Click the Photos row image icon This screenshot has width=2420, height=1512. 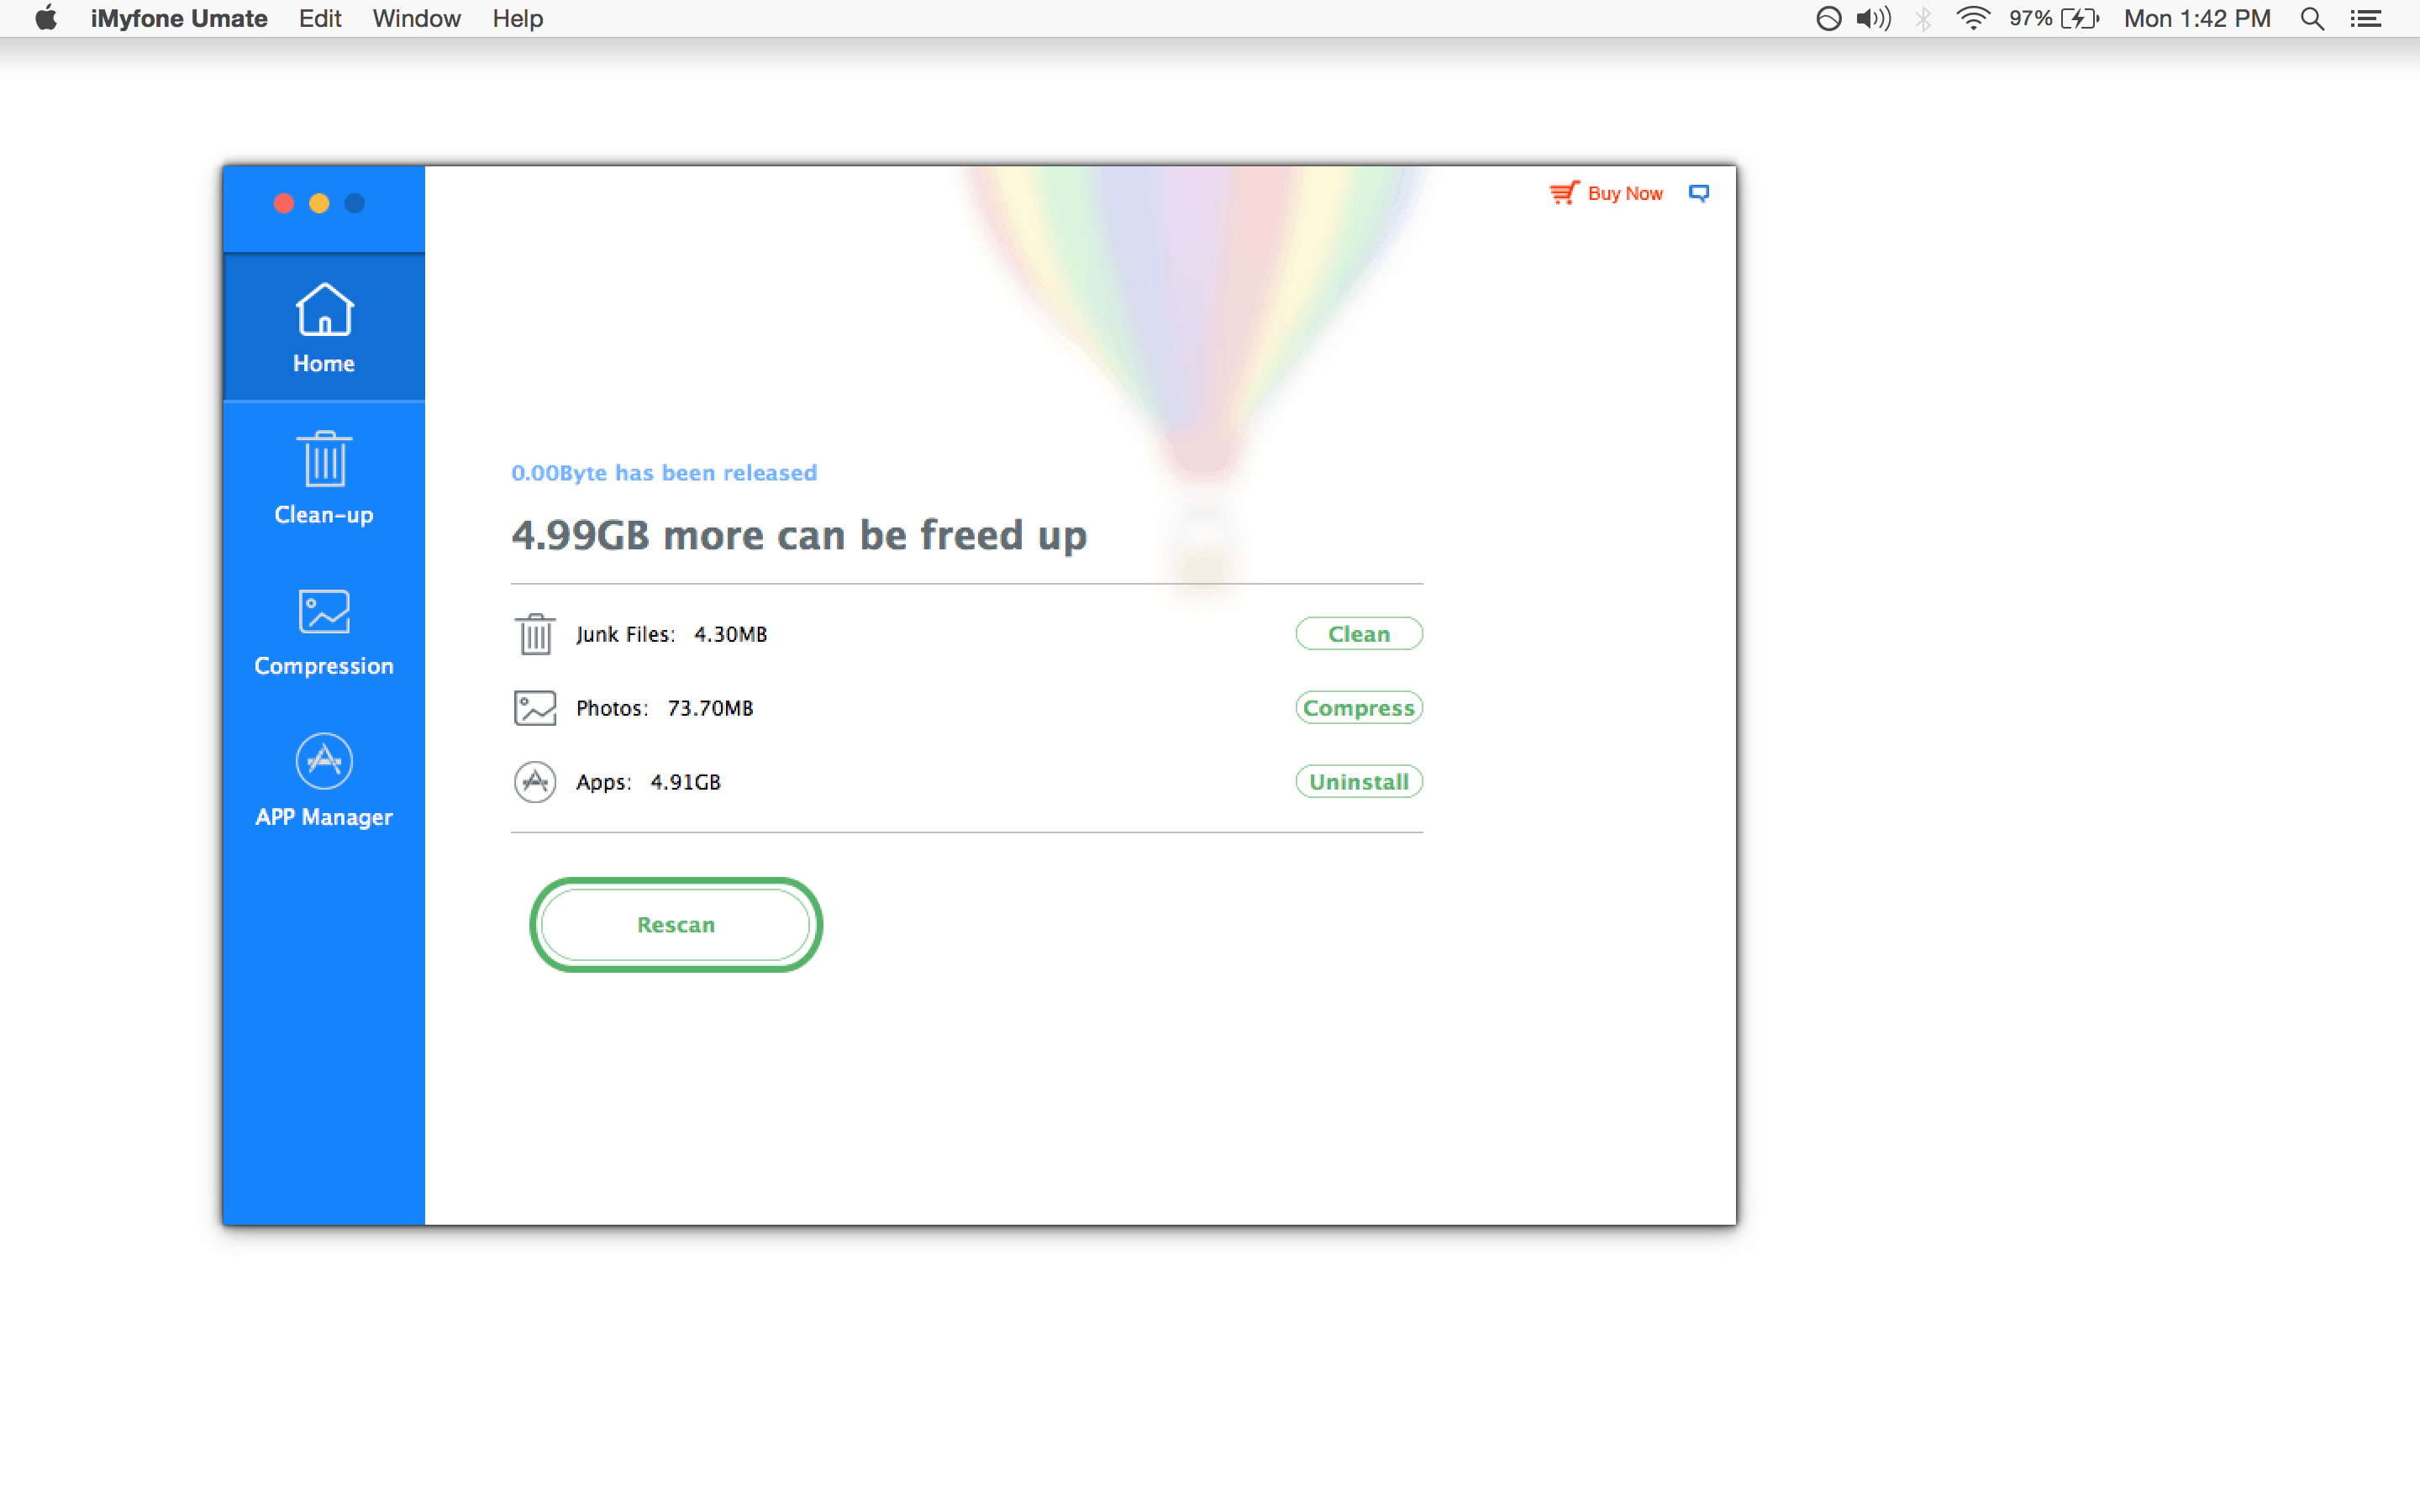click(535, 708)
